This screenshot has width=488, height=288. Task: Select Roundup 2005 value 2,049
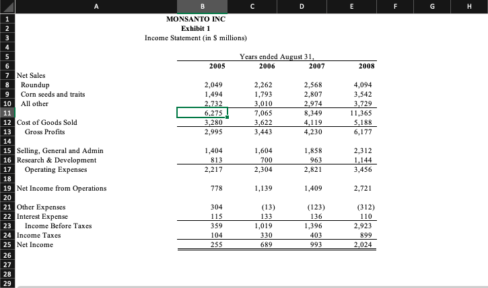pos(213,85)
